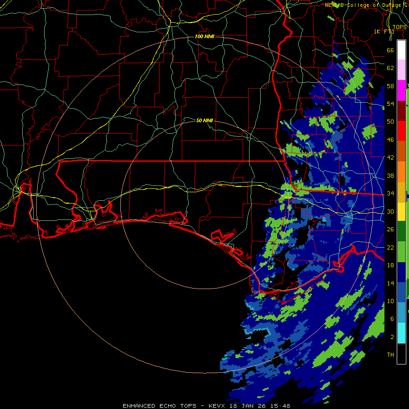Click the 50 NMI range ring label
The height and width of the screenshot is (409, 409).
point(204,120)
